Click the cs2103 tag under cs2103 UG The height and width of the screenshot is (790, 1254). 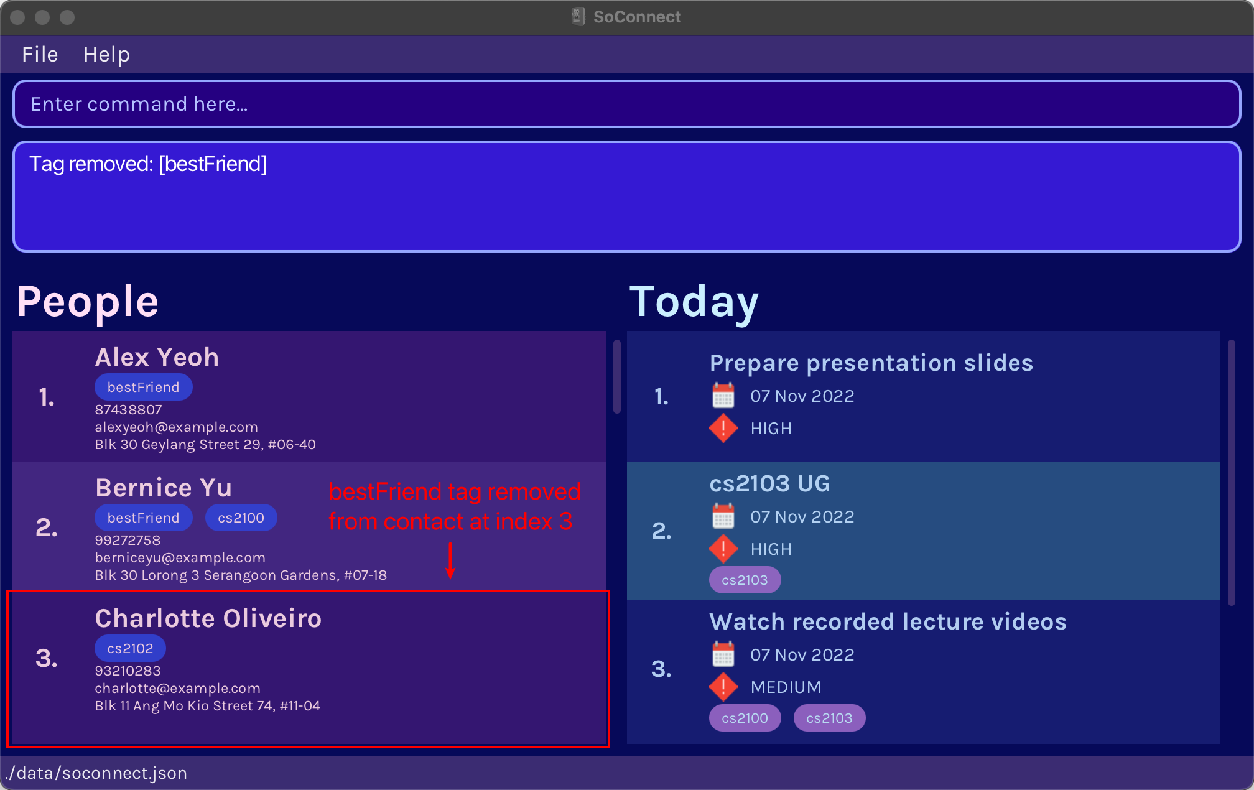tap(745, 580)
